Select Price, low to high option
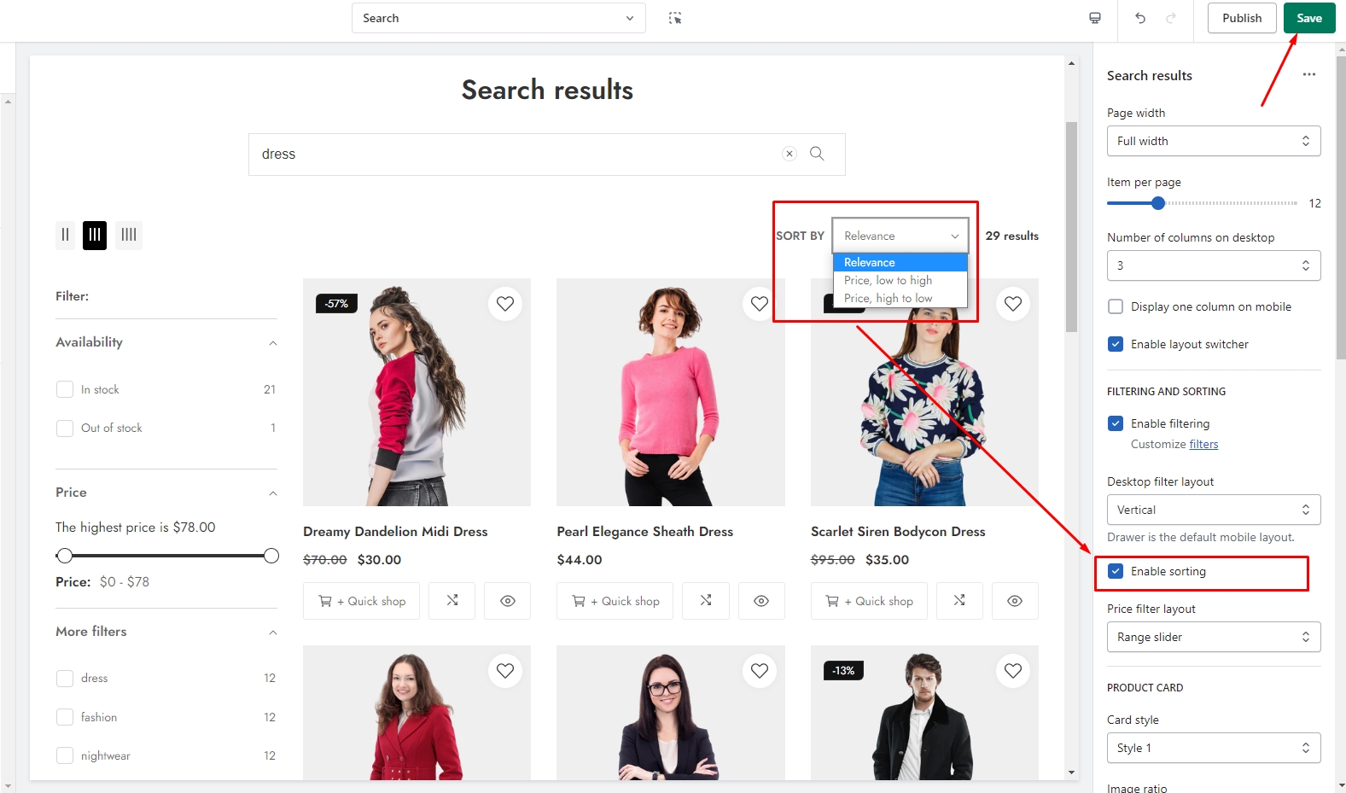 point(888,280)
